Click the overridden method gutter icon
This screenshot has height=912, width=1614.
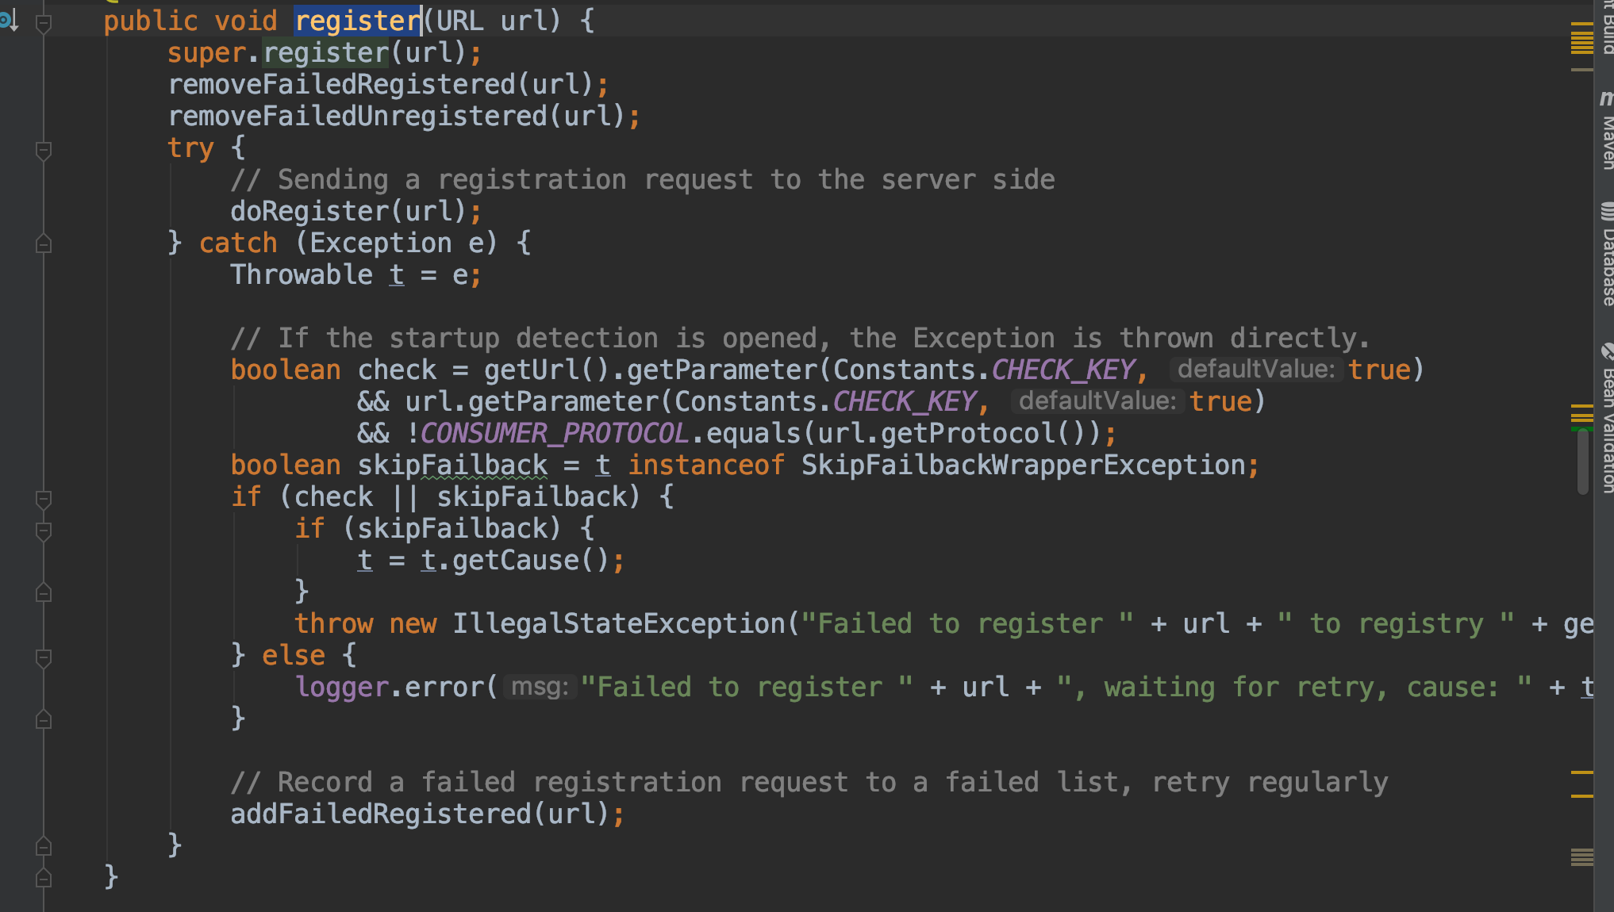10,21
